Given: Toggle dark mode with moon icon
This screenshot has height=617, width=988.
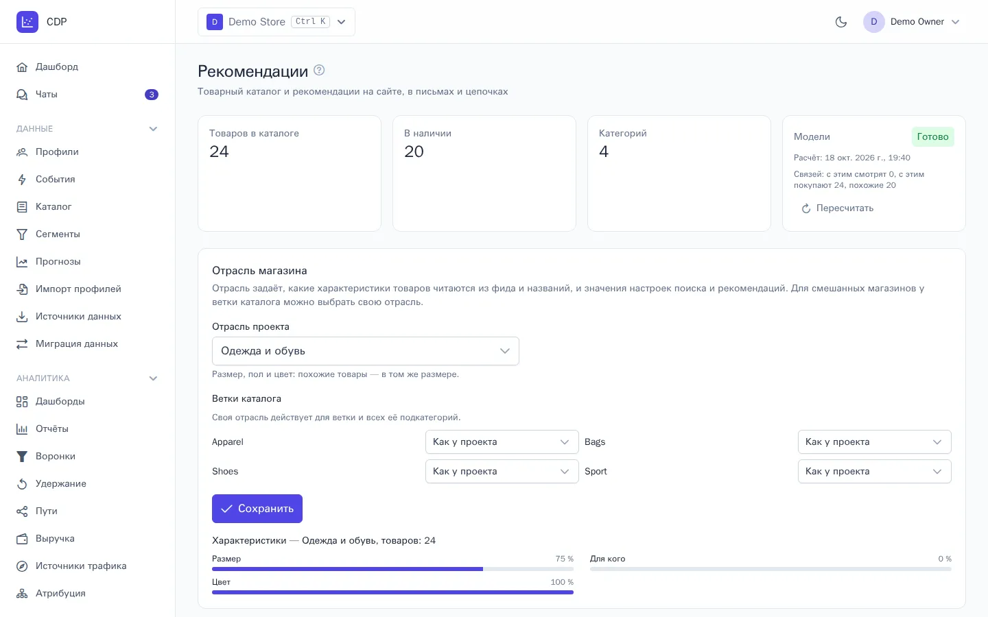Looking at the screenshot, I should point(840,22).
